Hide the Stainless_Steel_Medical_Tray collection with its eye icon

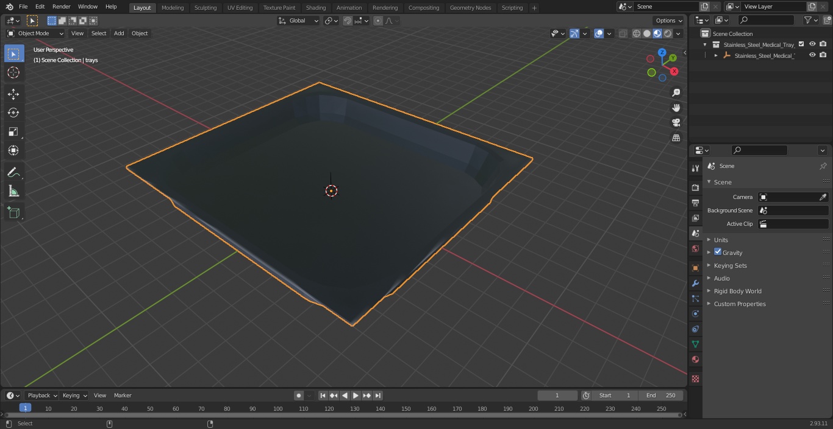click(x=812, y=44)
